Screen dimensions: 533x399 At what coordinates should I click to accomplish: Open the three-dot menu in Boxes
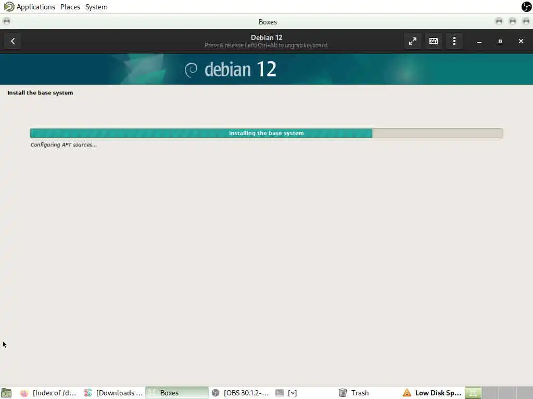[x=454, y=41]
